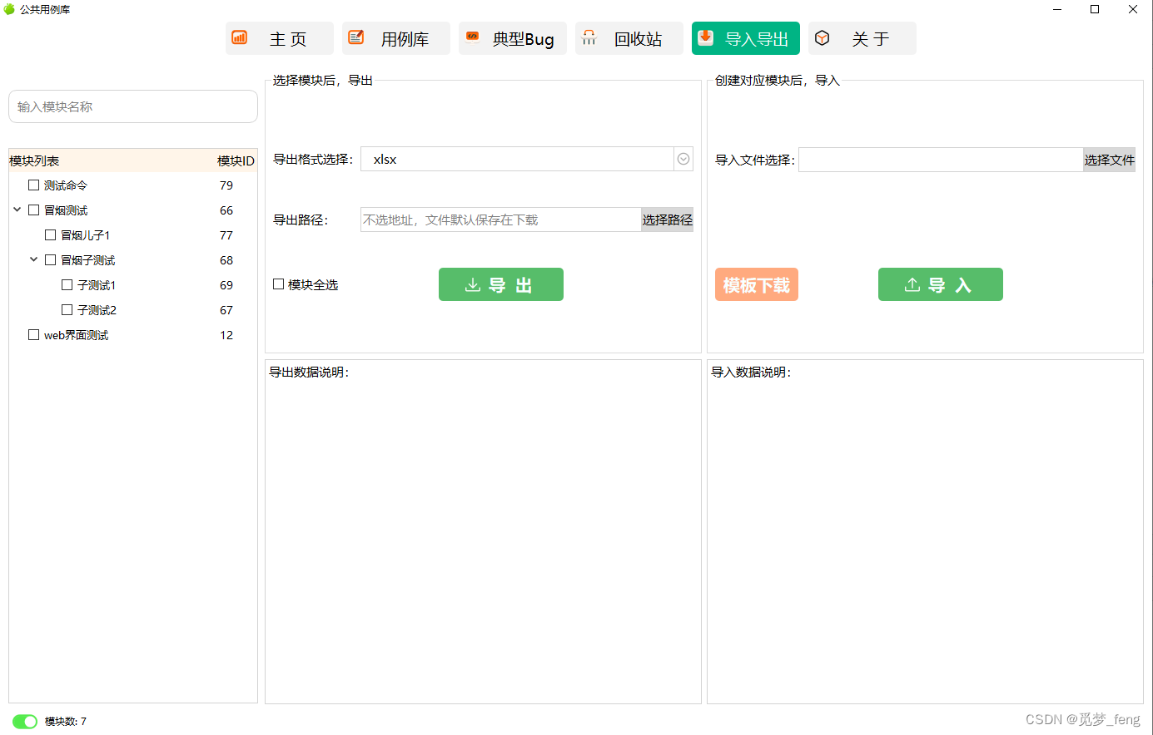Click module ID 67
Viewport: 1153px width, 735px height.
coord(226,310)
